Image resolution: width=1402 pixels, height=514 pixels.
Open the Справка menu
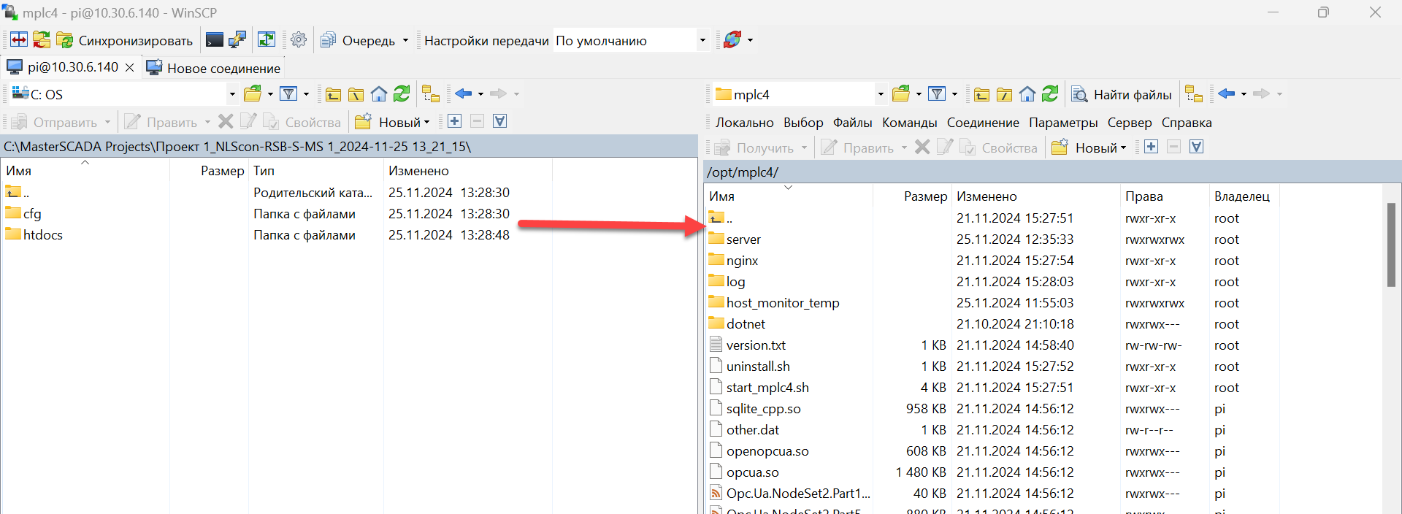coord(1187,123)
